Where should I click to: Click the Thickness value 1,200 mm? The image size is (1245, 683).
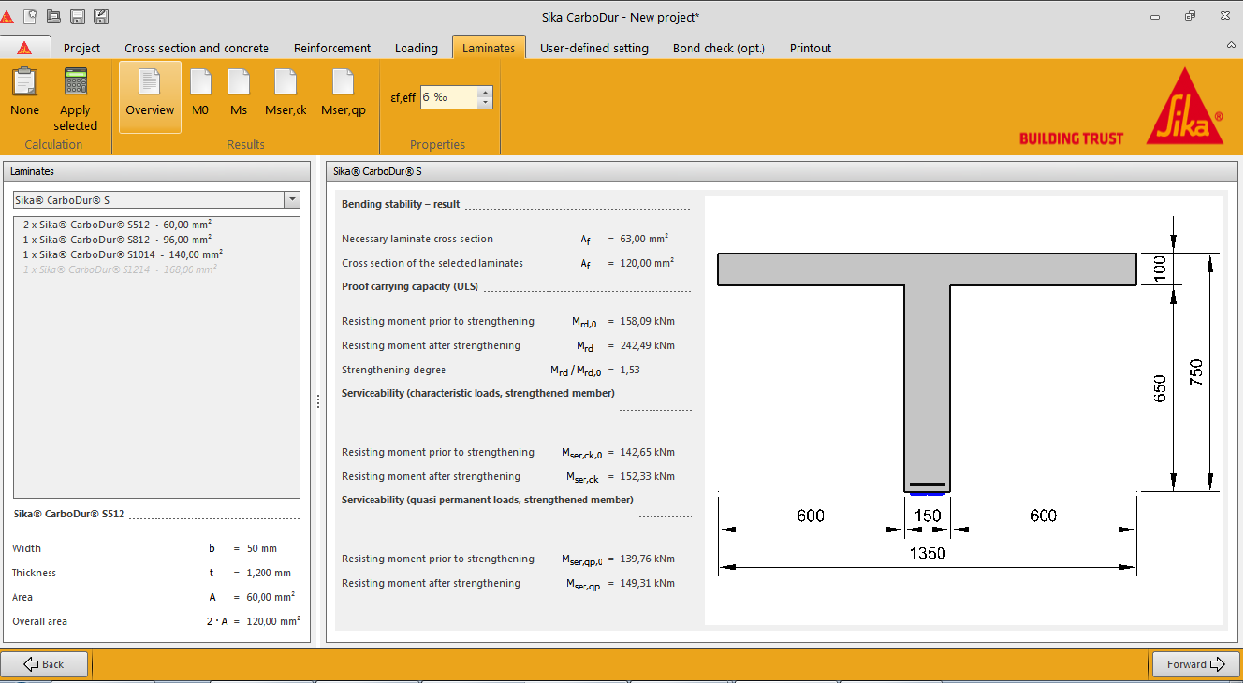click(x=269, y=574)
